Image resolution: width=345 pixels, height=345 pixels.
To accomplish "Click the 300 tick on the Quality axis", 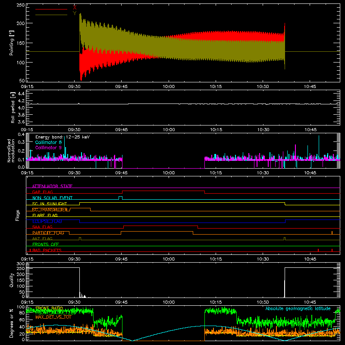I will (21, 264).
